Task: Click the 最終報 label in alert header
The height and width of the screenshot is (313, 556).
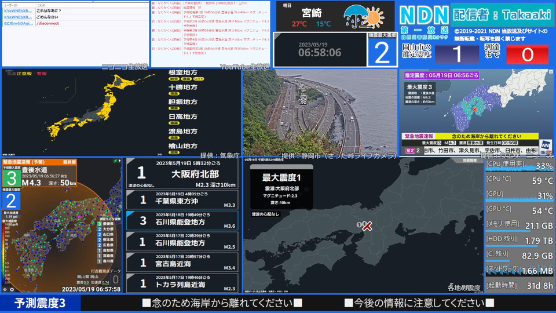Action: click(x=69, y=162)
